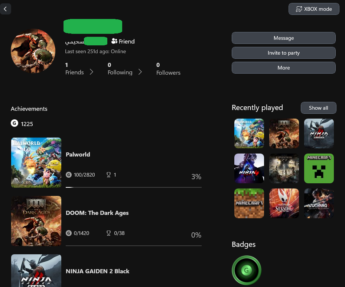This screenshot has width=345, height=287.
Task: Send a message with the Message button
Action: pyautogui.click(x=284, y=38)
